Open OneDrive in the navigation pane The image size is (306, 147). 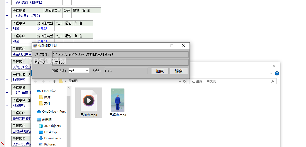[49, 91]
